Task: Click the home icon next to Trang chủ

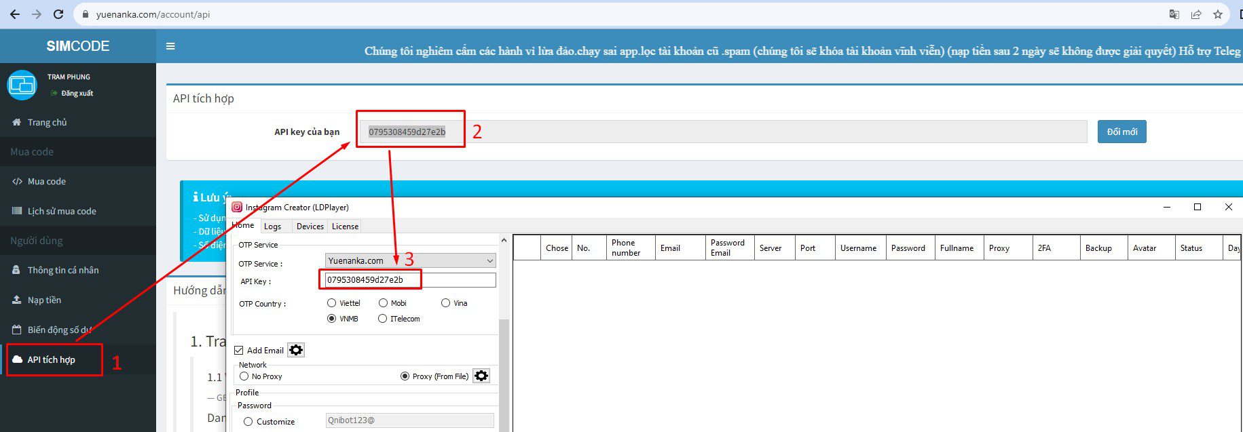Action: pos(17,122)
